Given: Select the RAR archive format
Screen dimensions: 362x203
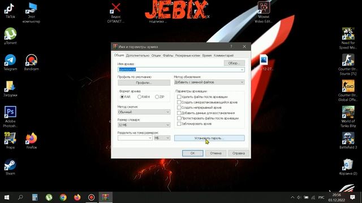Looking at the screenshot, I should point(126,97).
